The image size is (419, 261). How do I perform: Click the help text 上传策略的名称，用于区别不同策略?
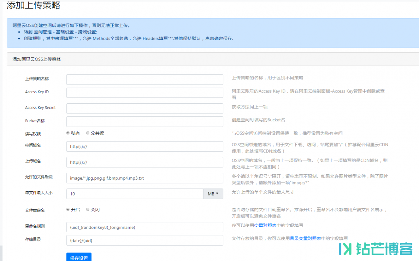tap(267, 78)
